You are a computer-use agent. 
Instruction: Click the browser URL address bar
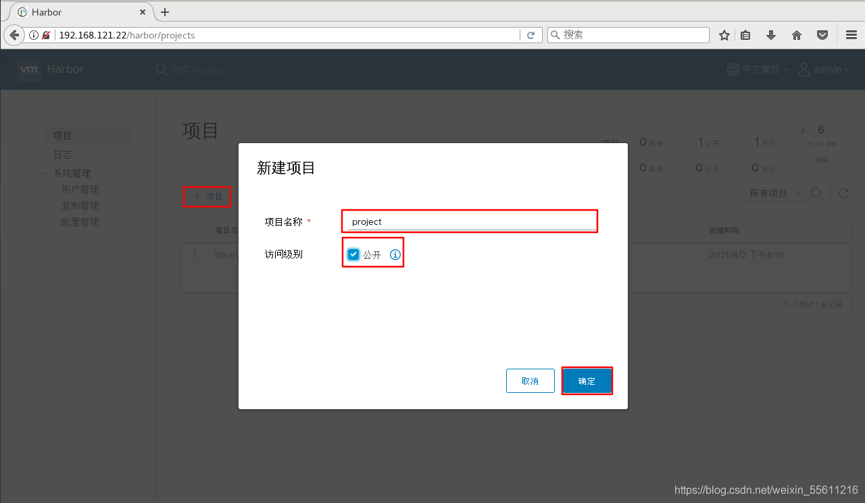(x=287, y=35)
